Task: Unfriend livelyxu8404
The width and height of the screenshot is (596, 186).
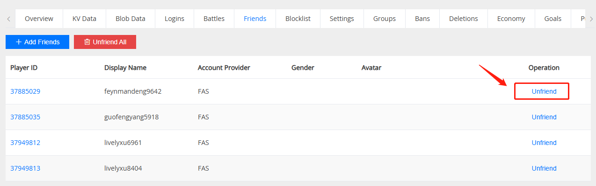Action: click(544, 168)
